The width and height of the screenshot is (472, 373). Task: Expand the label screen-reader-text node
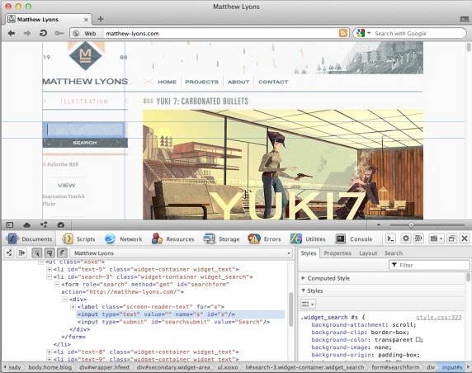click(73, 307)
